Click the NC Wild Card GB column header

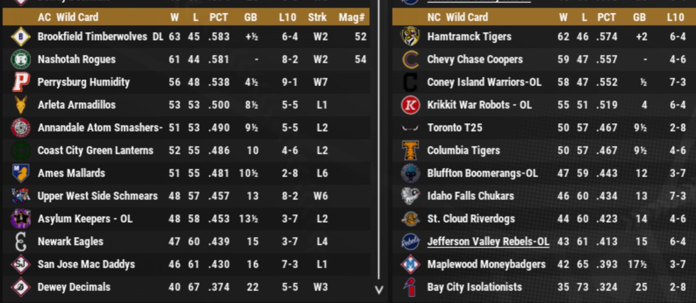pyautogui.click(x=639, y=18)
